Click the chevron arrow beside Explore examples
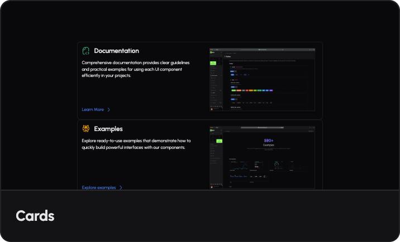 [x=121, y=188]
